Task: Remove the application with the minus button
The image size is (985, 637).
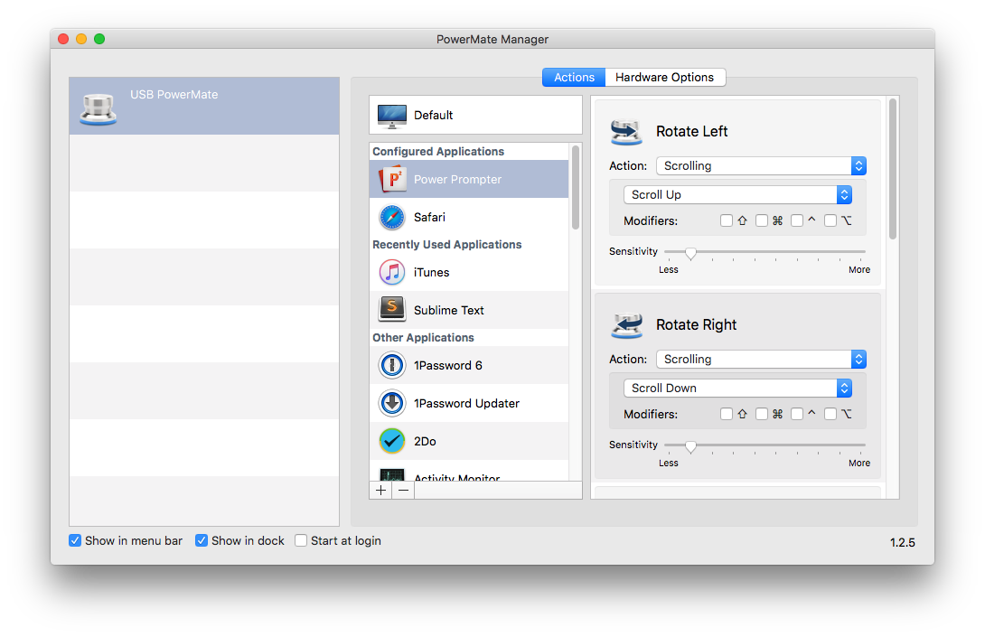Action: 403,491
